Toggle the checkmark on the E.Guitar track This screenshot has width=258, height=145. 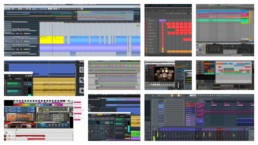point(148,49)
